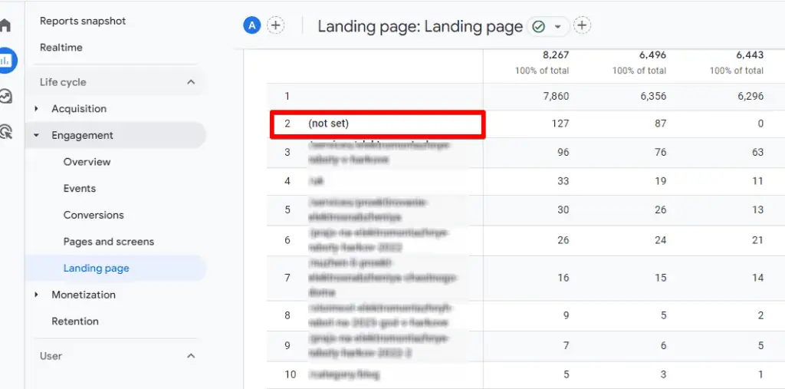Click the 24 cell in row 6
The height and width of the screenshot is (389, 785).
[660, 241]
